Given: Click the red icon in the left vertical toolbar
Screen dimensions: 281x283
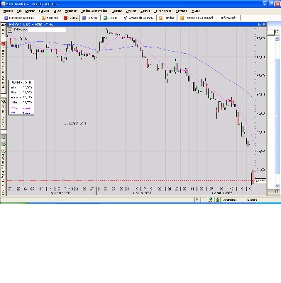Looking at the screenshot, I should click(x=3, y=44).
